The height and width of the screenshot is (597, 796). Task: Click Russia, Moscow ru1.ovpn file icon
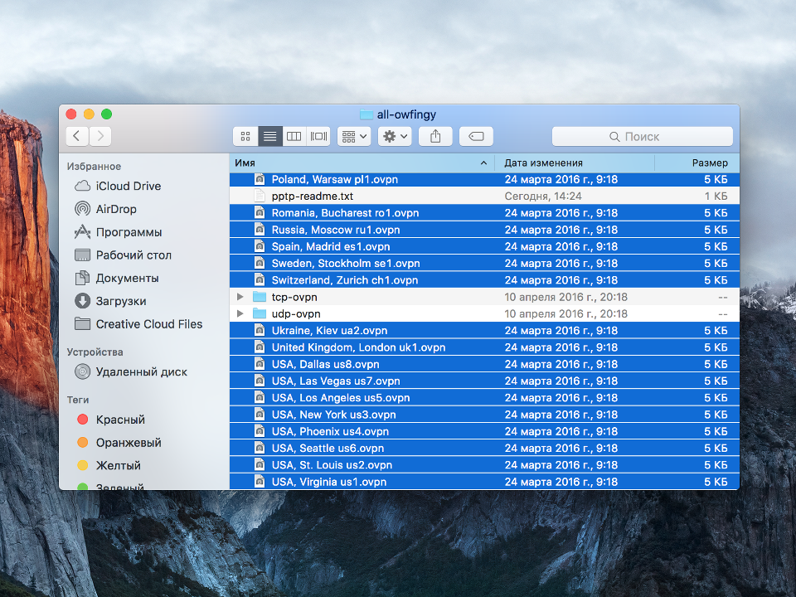click(x=260, y=230)
